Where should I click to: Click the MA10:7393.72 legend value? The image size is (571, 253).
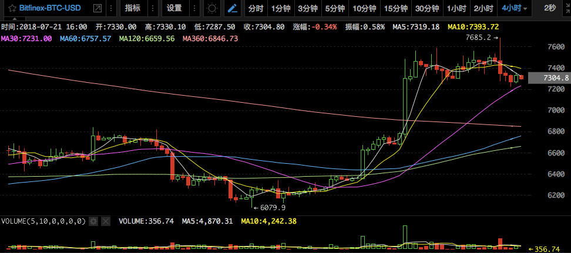[473, 27]
